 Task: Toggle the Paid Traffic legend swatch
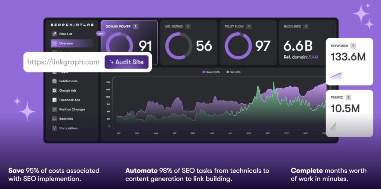point(227,72)
